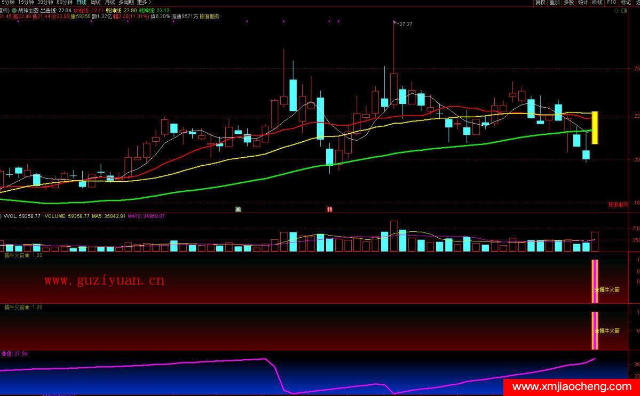The image size is (640, 396).
Task: Click the green circle icon beside 战神主图
Action: tap(14, 10)
